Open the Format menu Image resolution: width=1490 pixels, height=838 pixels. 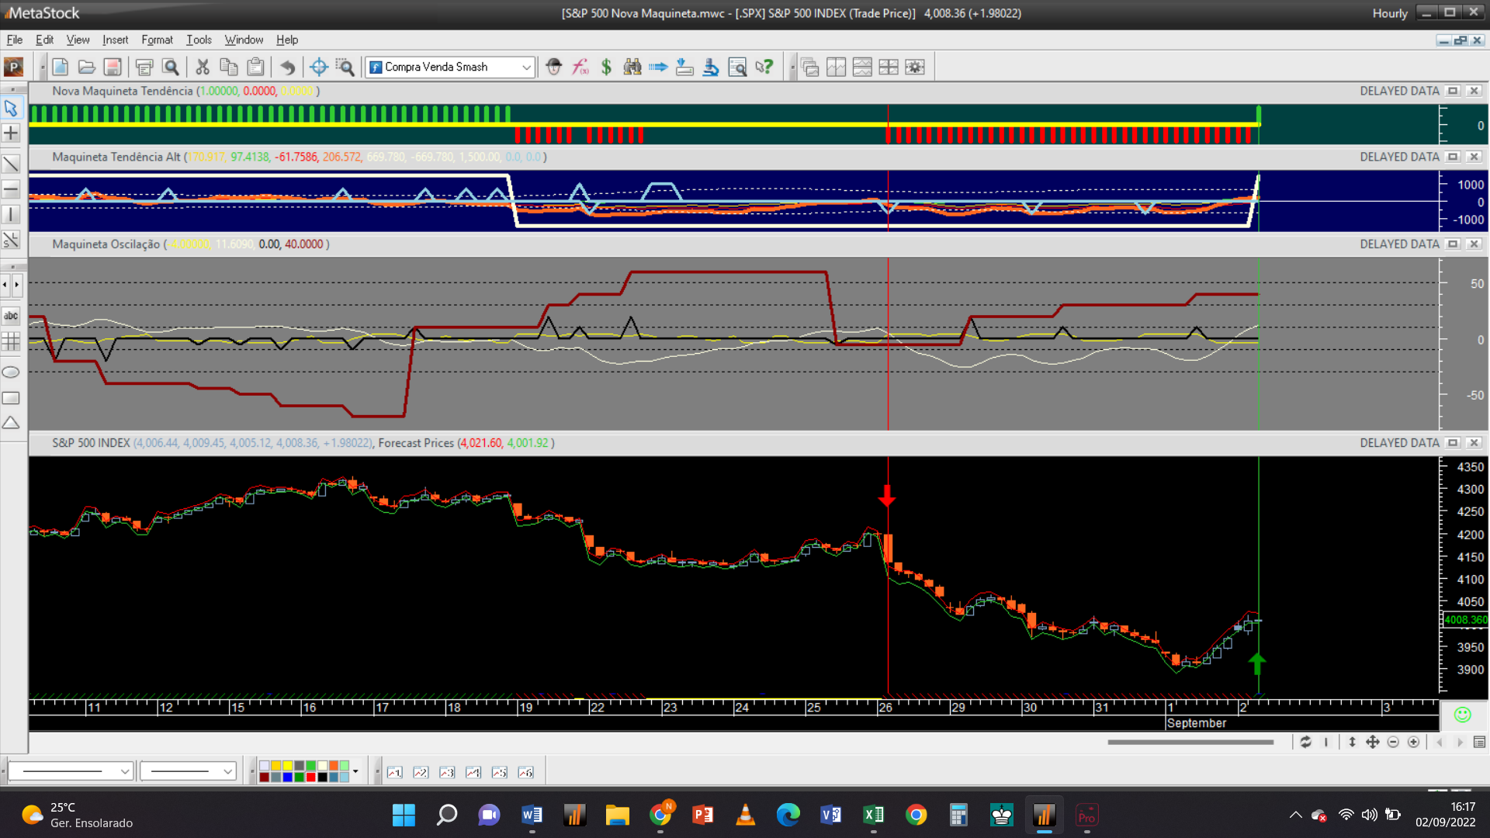click(x=157, y=40)
